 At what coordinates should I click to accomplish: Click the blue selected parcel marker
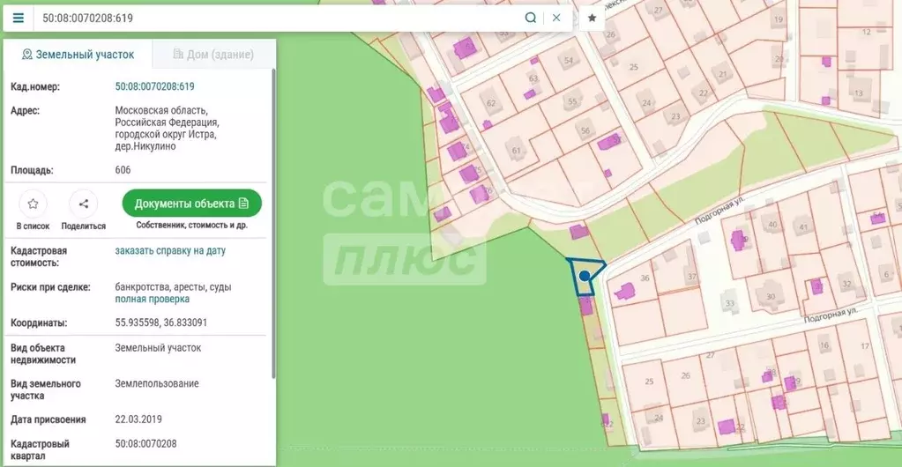[585, 276]
